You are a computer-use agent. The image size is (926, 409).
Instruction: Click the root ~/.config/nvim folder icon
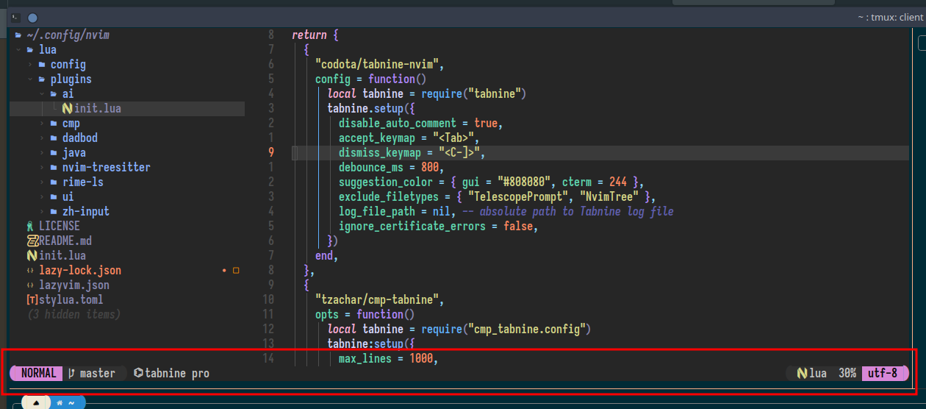(x=18, y=35)
